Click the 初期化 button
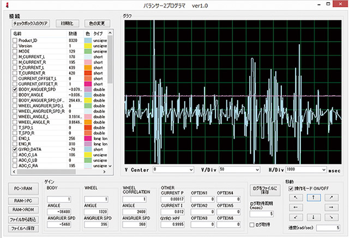This screenshot has width=349, height=238. pyautogui.click(x=67, y=23)
